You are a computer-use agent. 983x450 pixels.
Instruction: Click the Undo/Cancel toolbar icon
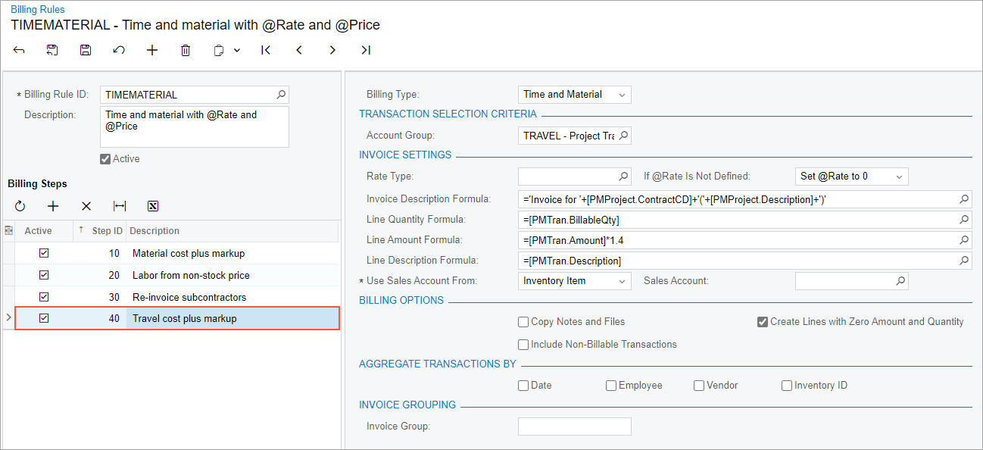(119, 50)
